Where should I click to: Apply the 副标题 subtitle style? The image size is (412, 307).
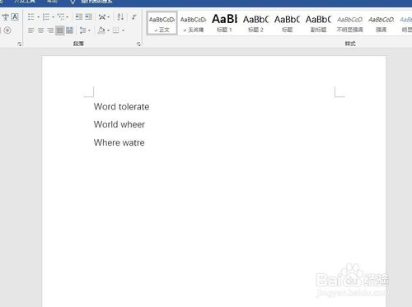[x=318, y=23]
